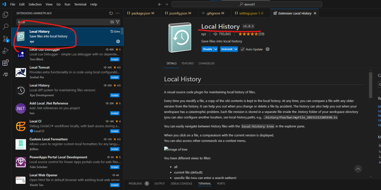Refresh the extensions marketplace list

[x=111, y=13]
